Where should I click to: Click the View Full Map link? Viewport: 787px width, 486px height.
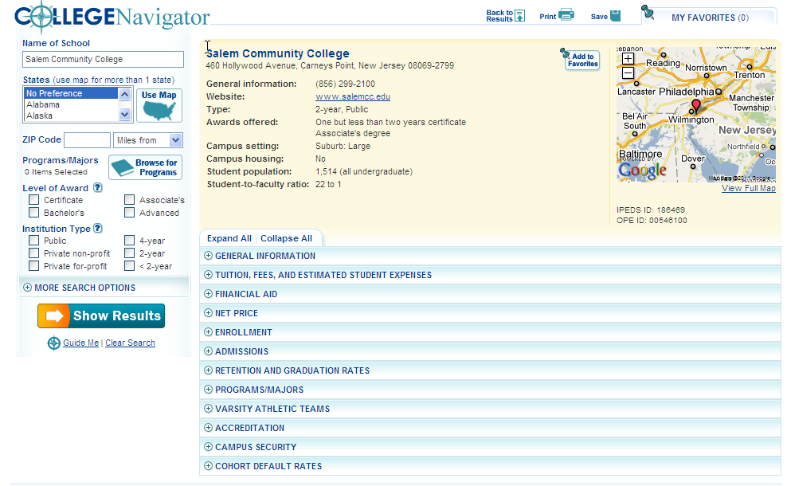click(x=748, y=188)
